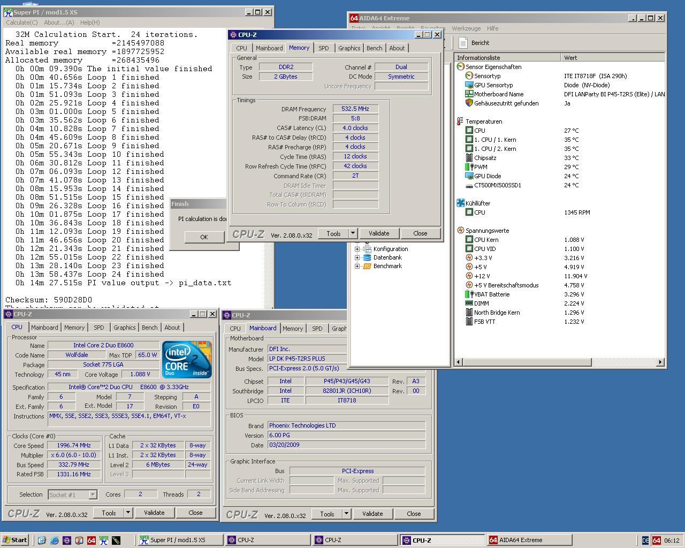This screenshot has height=548, width=685.
Task: Click AIDA64 horizontal scrollbar right arrow
Action: [x=660, y=362]
